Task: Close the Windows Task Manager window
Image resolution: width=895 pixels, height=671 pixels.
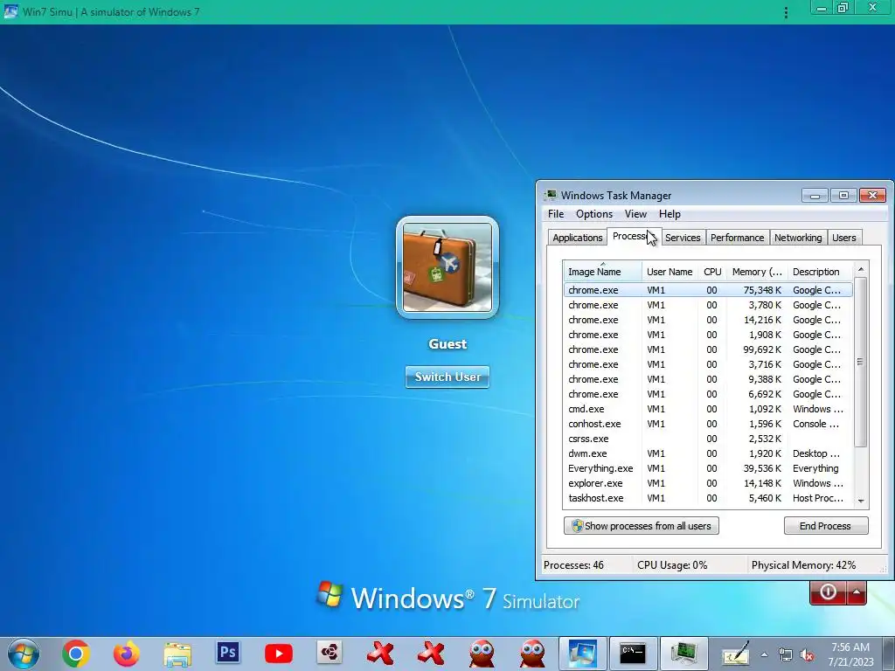Action: 872,195
